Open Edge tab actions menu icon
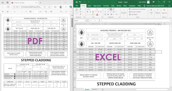The image size is (172, 91). [x=7, y=3]
